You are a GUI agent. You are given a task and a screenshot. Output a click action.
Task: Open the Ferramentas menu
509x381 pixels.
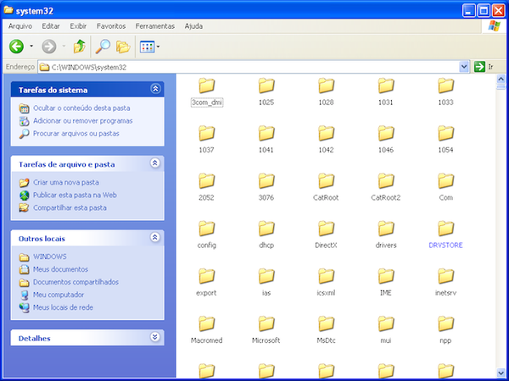155,26
